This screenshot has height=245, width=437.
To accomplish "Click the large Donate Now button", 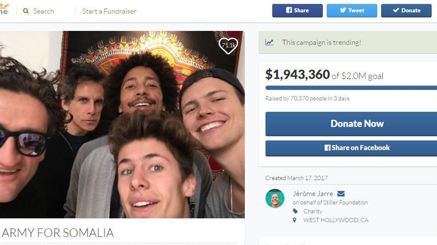I will (x=351, y=124).
